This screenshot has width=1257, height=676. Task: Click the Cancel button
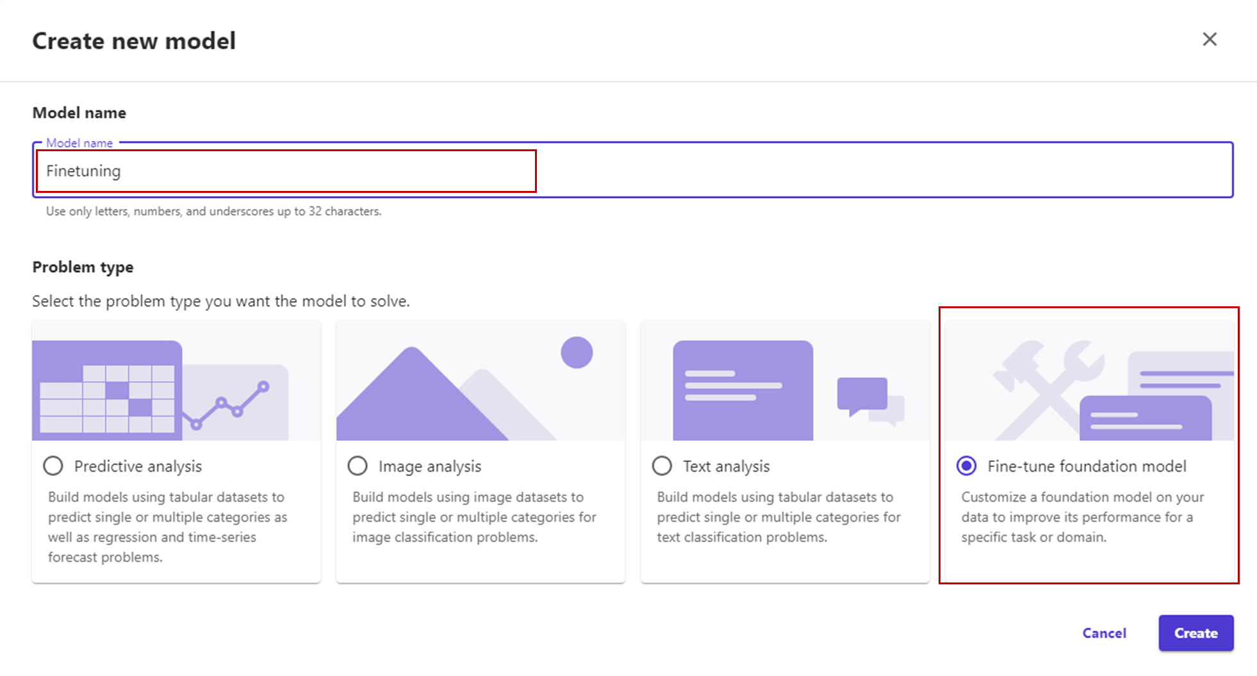coord(1104,633)
